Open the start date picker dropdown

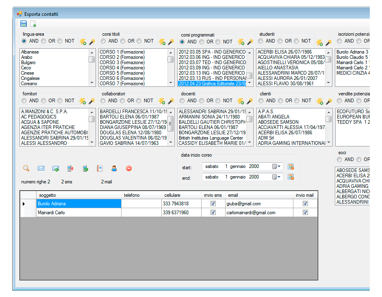(x=276, y=167)
